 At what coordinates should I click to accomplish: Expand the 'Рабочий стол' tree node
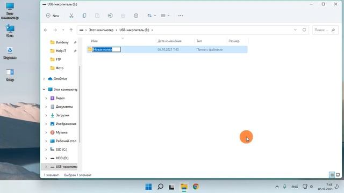[46, 141]
